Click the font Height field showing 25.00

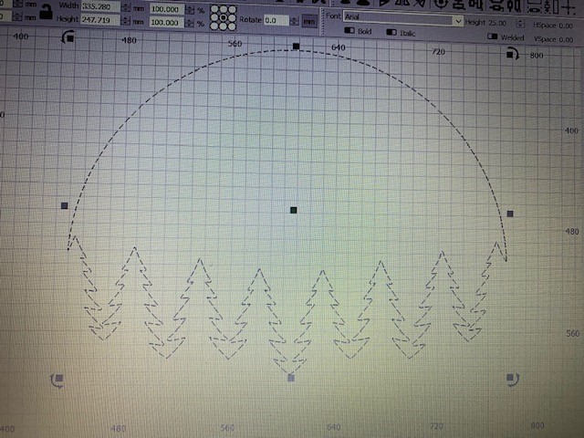tap(497, 23)
